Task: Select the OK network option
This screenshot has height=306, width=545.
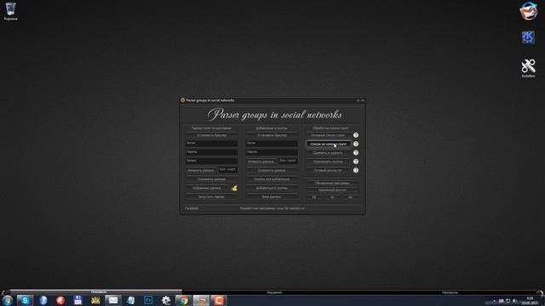Action: pos(350,197)
